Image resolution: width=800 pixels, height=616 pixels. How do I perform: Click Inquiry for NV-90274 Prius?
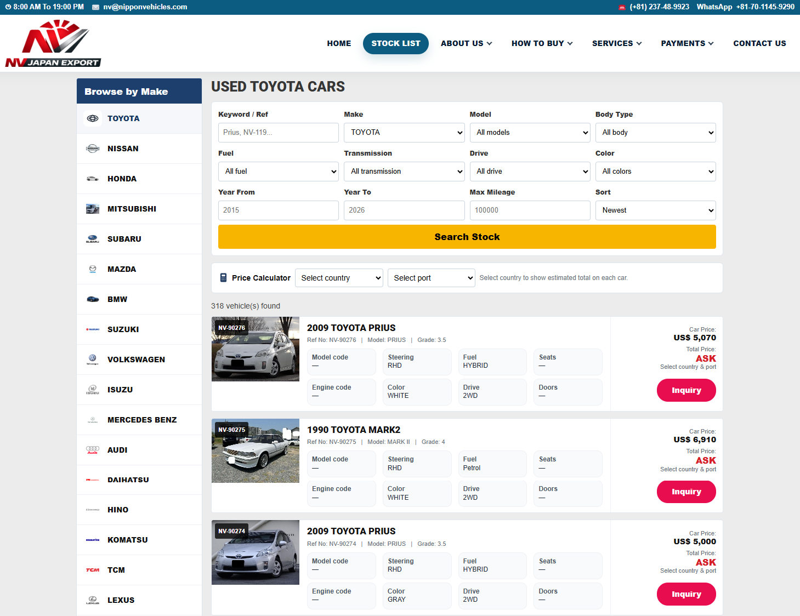tap(686, 594)
